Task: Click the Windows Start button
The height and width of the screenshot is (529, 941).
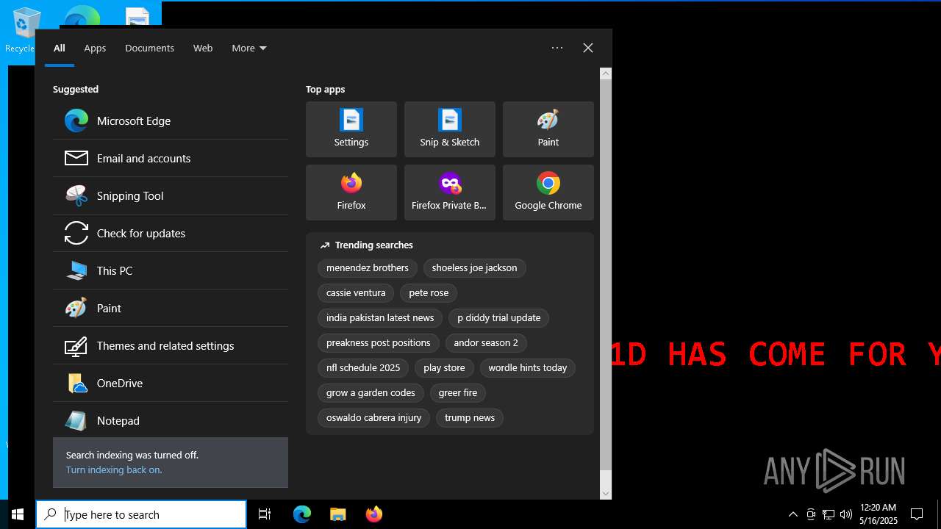Action: point(18,514)
